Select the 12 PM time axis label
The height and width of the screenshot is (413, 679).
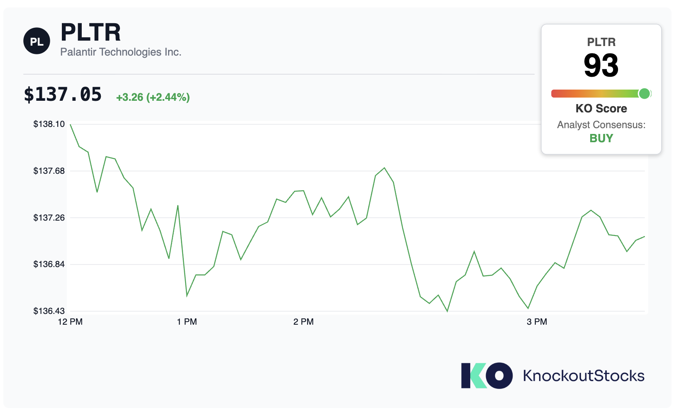pos(70,322)
